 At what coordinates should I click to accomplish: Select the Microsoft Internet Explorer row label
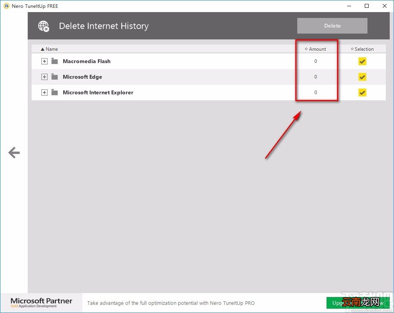98,92
